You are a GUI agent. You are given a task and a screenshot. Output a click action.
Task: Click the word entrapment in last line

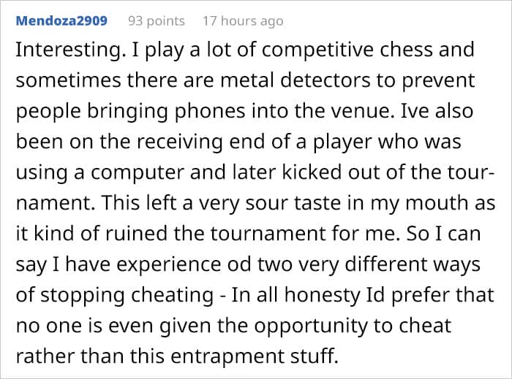point(228,356)
